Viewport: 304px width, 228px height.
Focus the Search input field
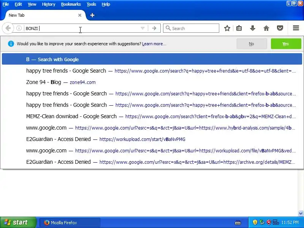pyautogui.click(x=191, y=28)
